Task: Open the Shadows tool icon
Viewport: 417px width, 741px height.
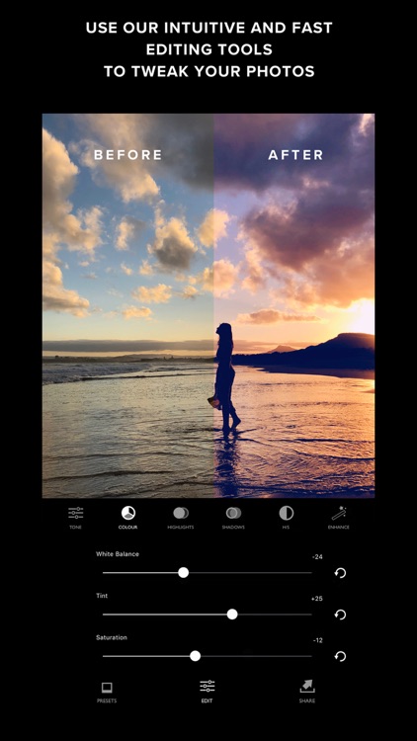Action: 233,513
